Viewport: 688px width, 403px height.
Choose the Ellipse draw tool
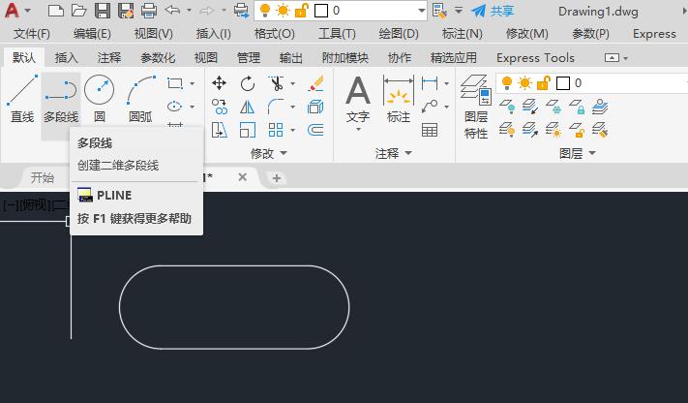point(174,107)
